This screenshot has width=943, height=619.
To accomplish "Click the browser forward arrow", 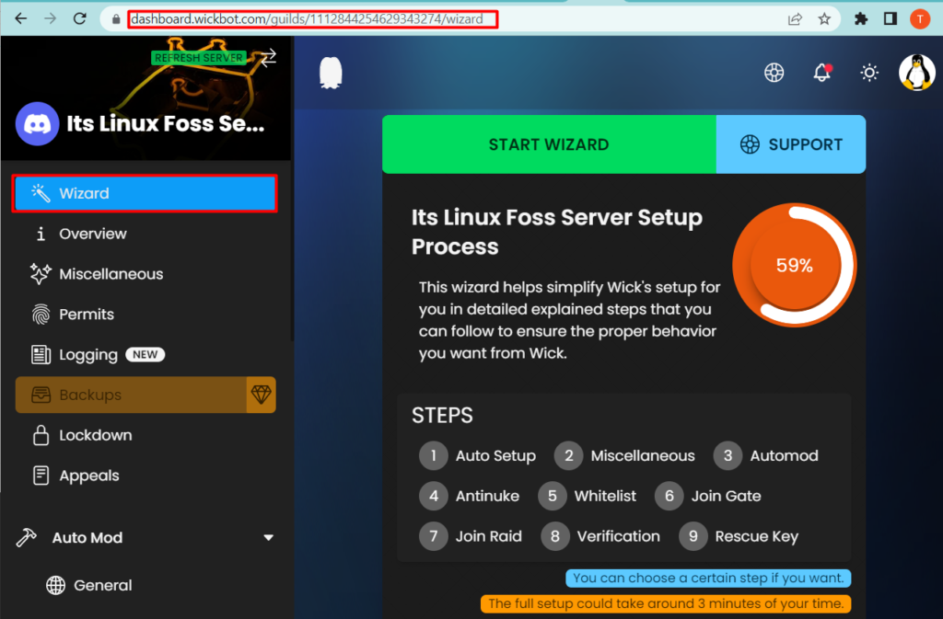I will 50,18.
